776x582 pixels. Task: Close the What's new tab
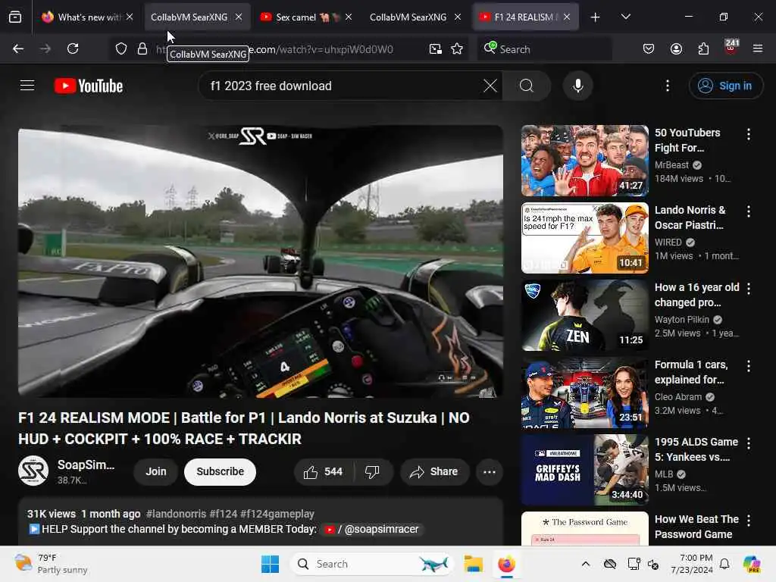(130, 17)
